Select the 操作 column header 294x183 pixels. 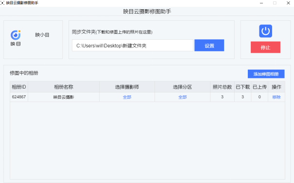pyautogui.click(x=277, y=87)
